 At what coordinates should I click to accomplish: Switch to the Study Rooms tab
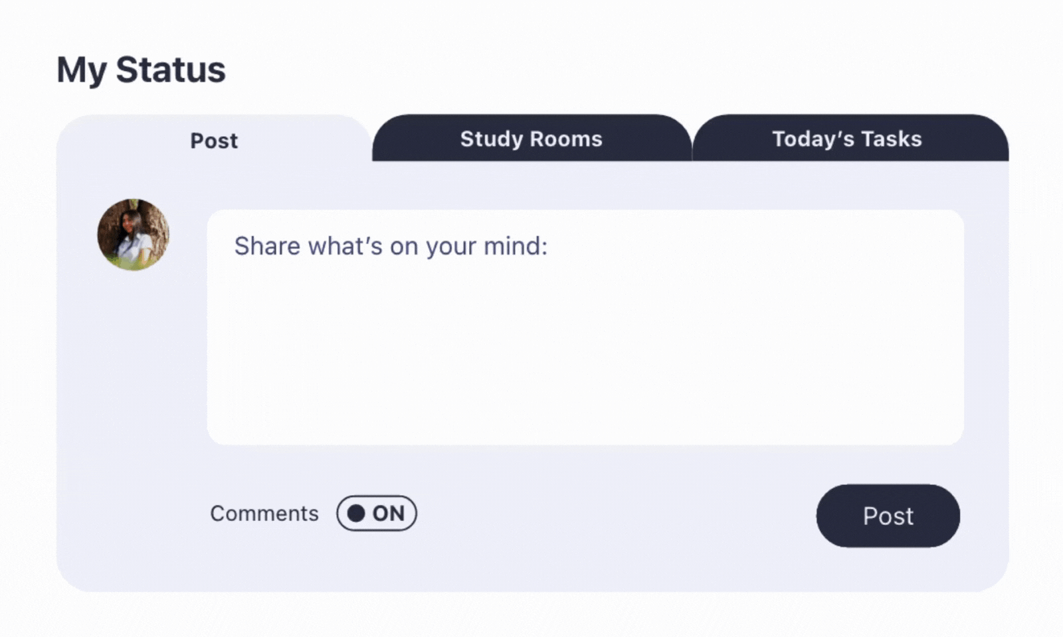click(x=531, y=138)
